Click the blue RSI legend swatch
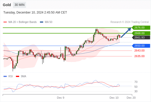Viewport: 151px width, 102px height. (x=5, y=76)
